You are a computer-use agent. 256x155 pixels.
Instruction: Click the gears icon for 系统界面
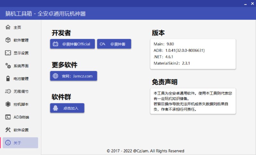pyautogui.click(x=8, y=66)
